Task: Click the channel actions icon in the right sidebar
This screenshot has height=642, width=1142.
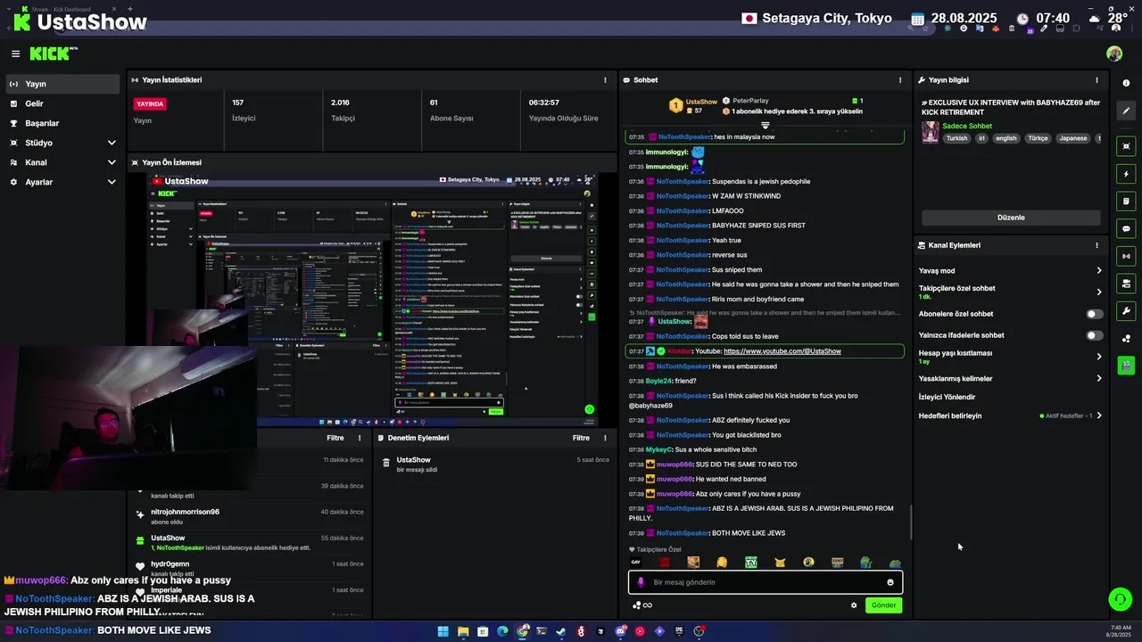Action: [x=1126, y=284]
